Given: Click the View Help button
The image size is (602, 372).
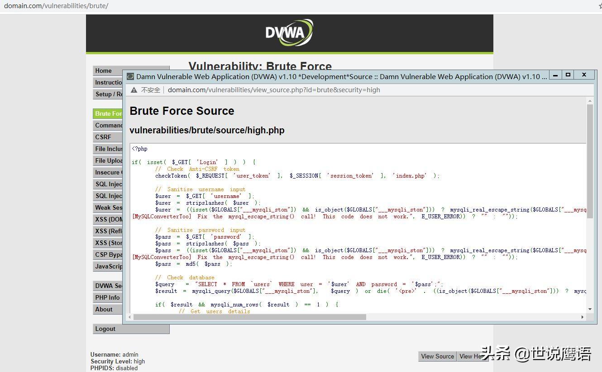Looking at the screenshot, I should (x=473, y=356).
